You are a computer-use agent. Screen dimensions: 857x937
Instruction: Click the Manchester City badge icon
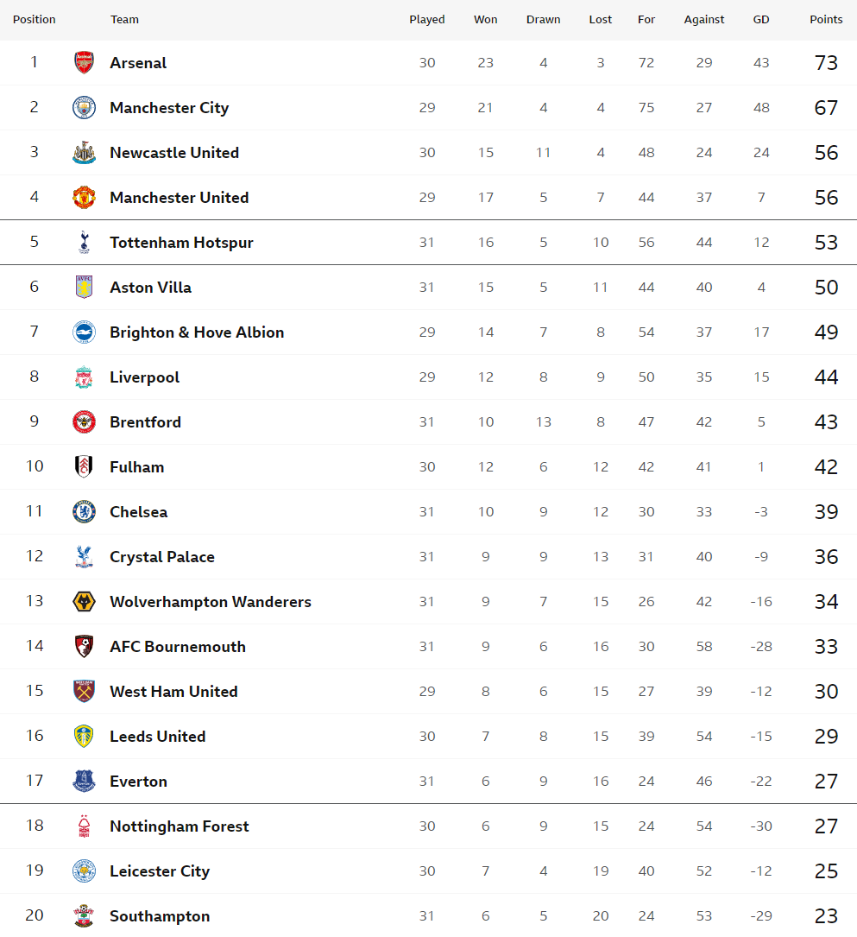(x=84, y=108)
